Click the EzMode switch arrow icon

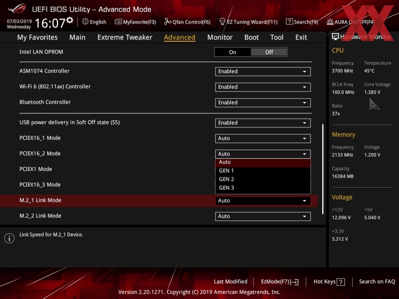pyautogui.click(x=295, y=282)
